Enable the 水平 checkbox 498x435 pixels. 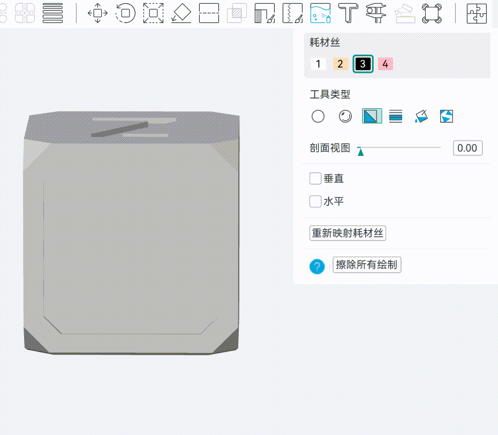pos(315,201)
